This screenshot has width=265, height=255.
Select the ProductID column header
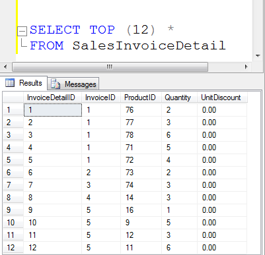pyautogui.click(x=141, y=98)
